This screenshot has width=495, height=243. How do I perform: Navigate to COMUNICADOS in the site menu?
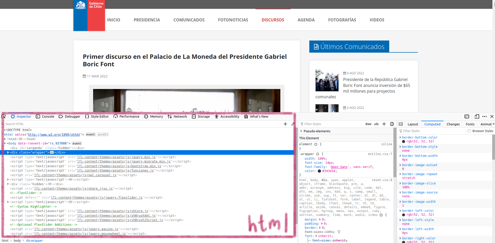coord(189,20)
